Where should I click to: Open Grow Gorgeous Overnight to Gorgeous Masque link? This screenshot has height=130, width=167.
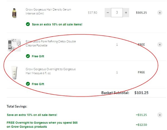pyautogui.click(x=51, y=71)
